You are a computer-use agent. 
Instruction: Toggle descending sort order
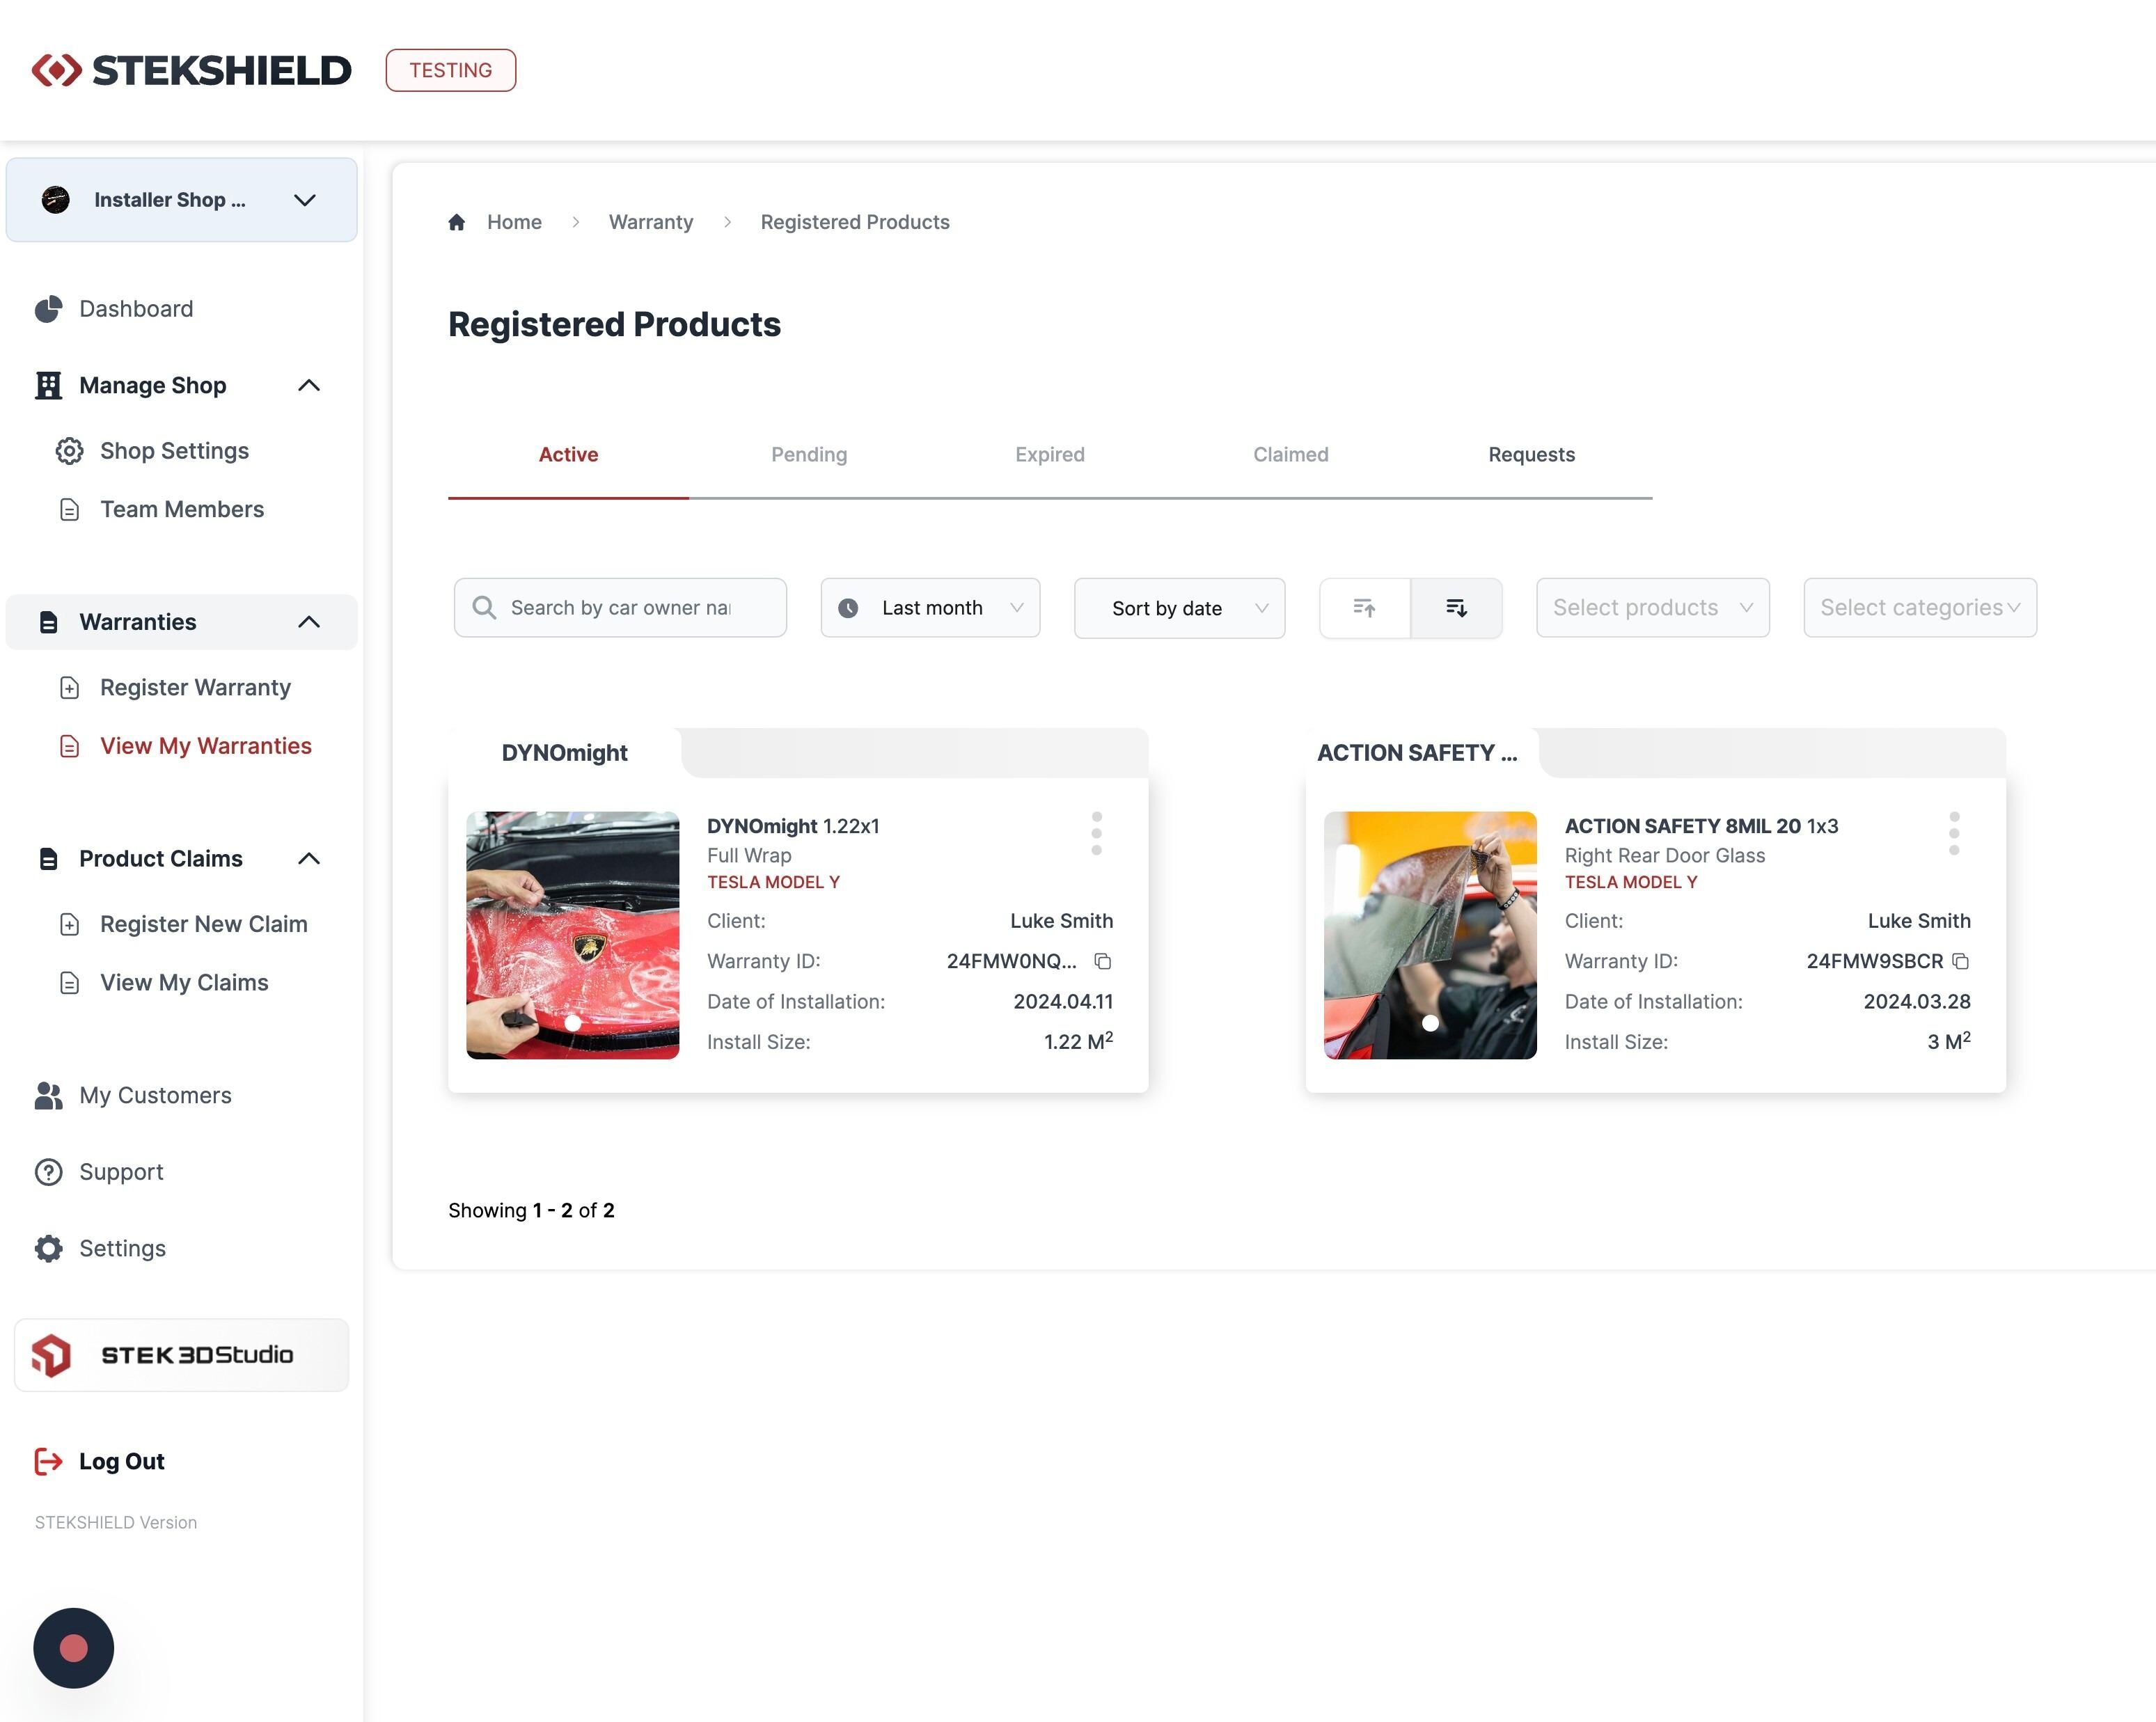point(1457,608)
